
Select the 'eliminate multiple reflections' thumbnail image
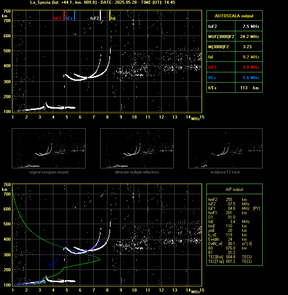tap(137, 148)
